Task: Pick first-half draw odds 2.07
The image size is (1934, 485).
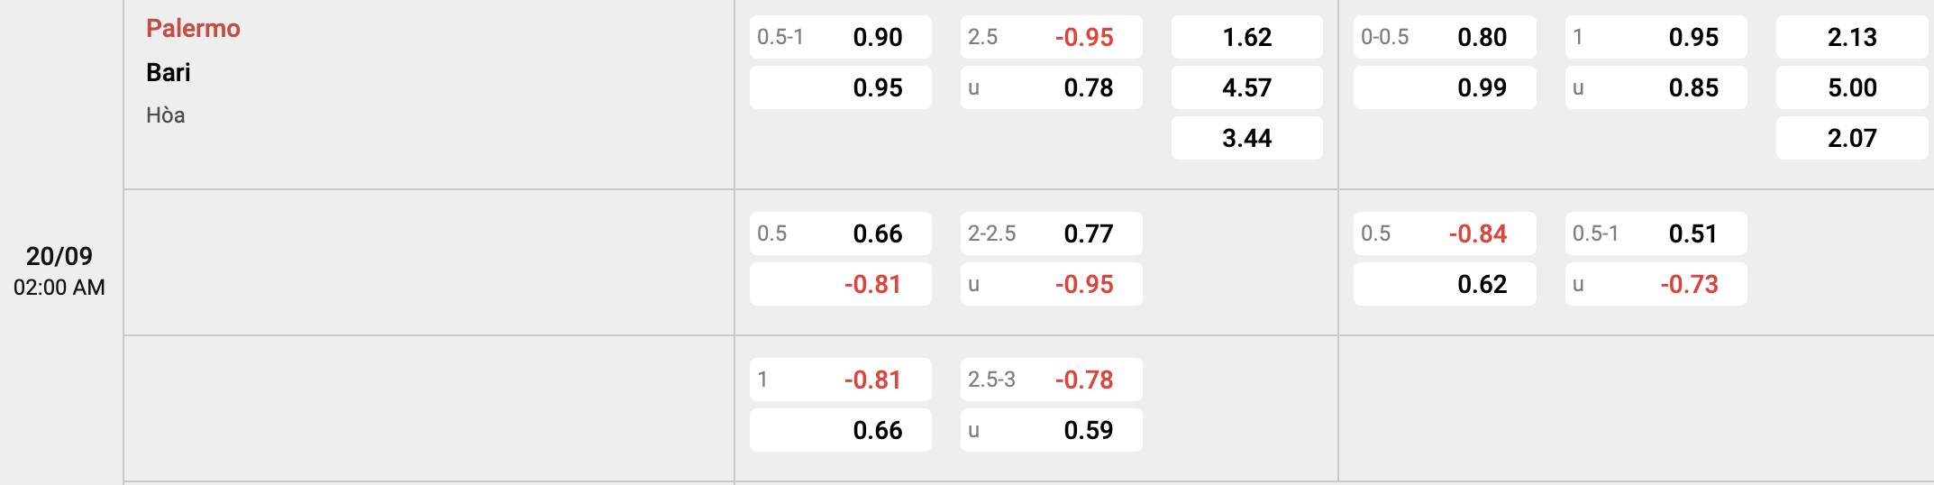Action: (1852, 138)
